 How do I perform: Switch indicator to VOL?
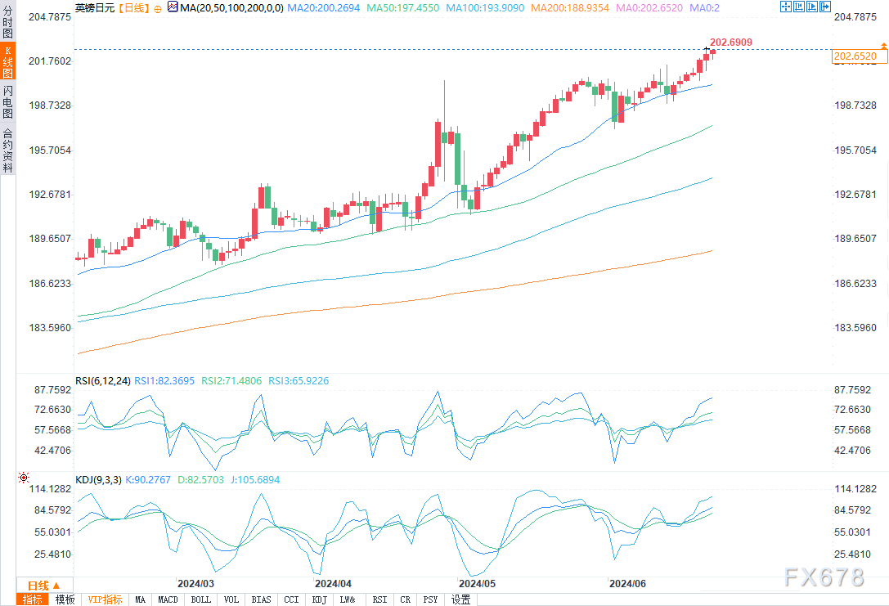[x=231, y=599]
